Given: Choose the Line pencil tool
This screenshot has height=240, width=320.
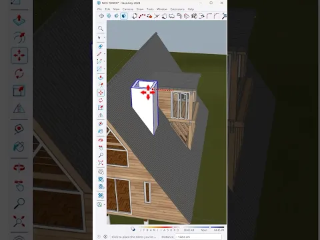Looking at the screenshot, I should pyautogui.click(x=99, y=54).
